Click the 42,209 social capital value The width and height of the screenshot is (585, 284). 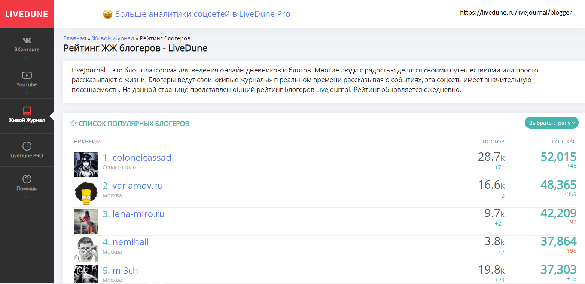[x=558, y=213]
